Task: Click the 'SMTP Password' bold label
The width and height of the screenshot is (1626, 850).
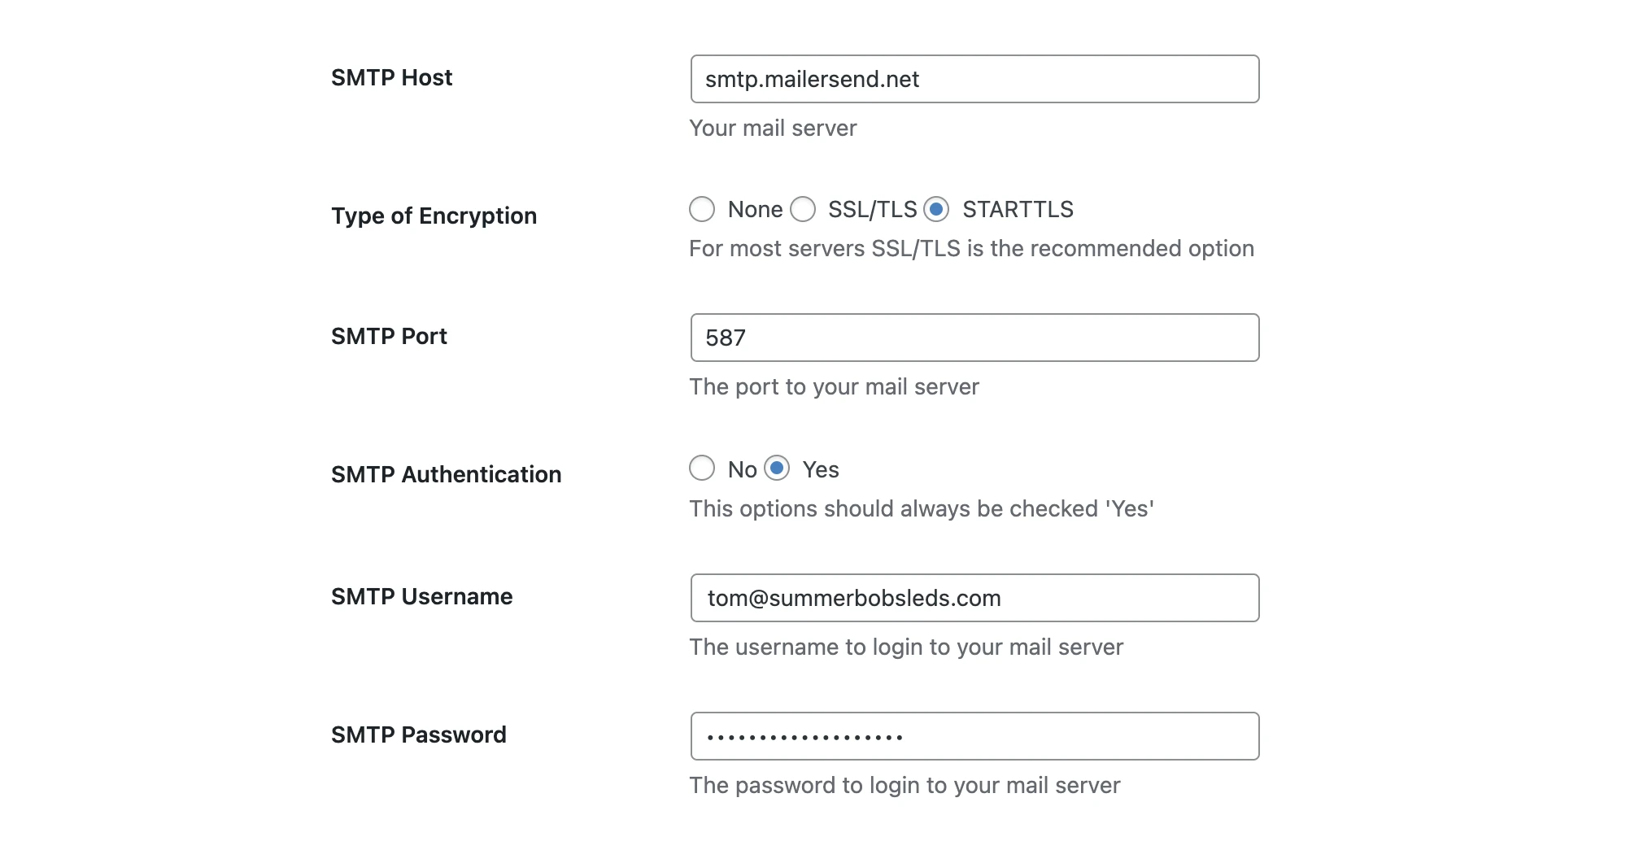Action: pyautogui.click(x=418, y=734)
